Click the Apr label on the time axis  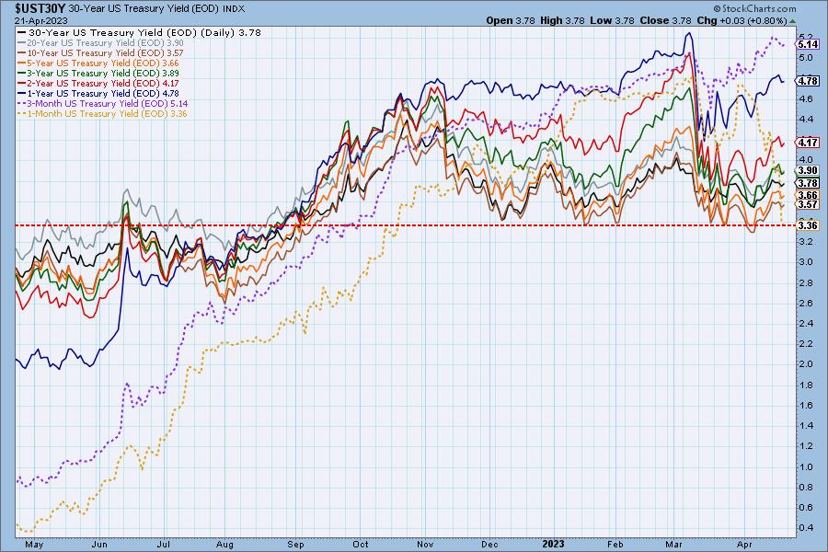[x=744, y=545]
